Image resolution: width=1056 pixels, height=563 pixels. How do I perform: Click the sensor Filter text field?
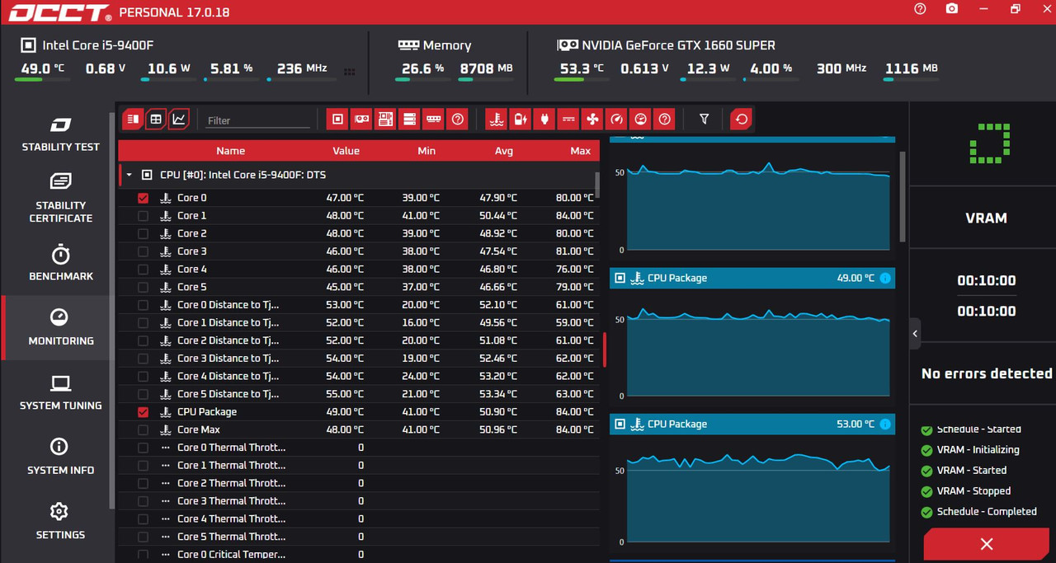257,120
